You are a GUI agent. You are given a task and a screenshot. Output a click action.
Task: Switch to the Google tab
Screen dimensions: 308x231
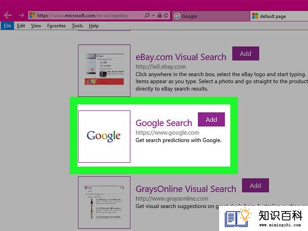click(x=211, y=16)
